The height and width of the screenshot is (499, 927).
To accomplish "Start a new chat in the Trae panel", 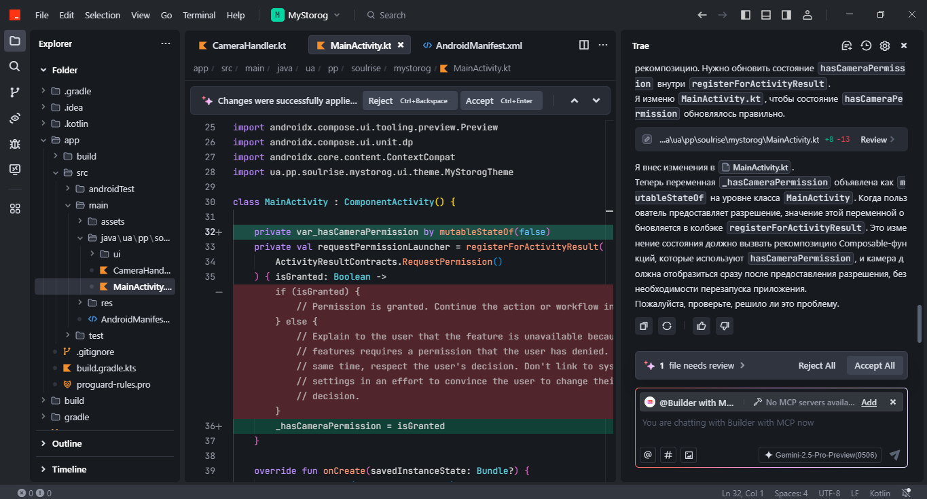I will (846, 45).
